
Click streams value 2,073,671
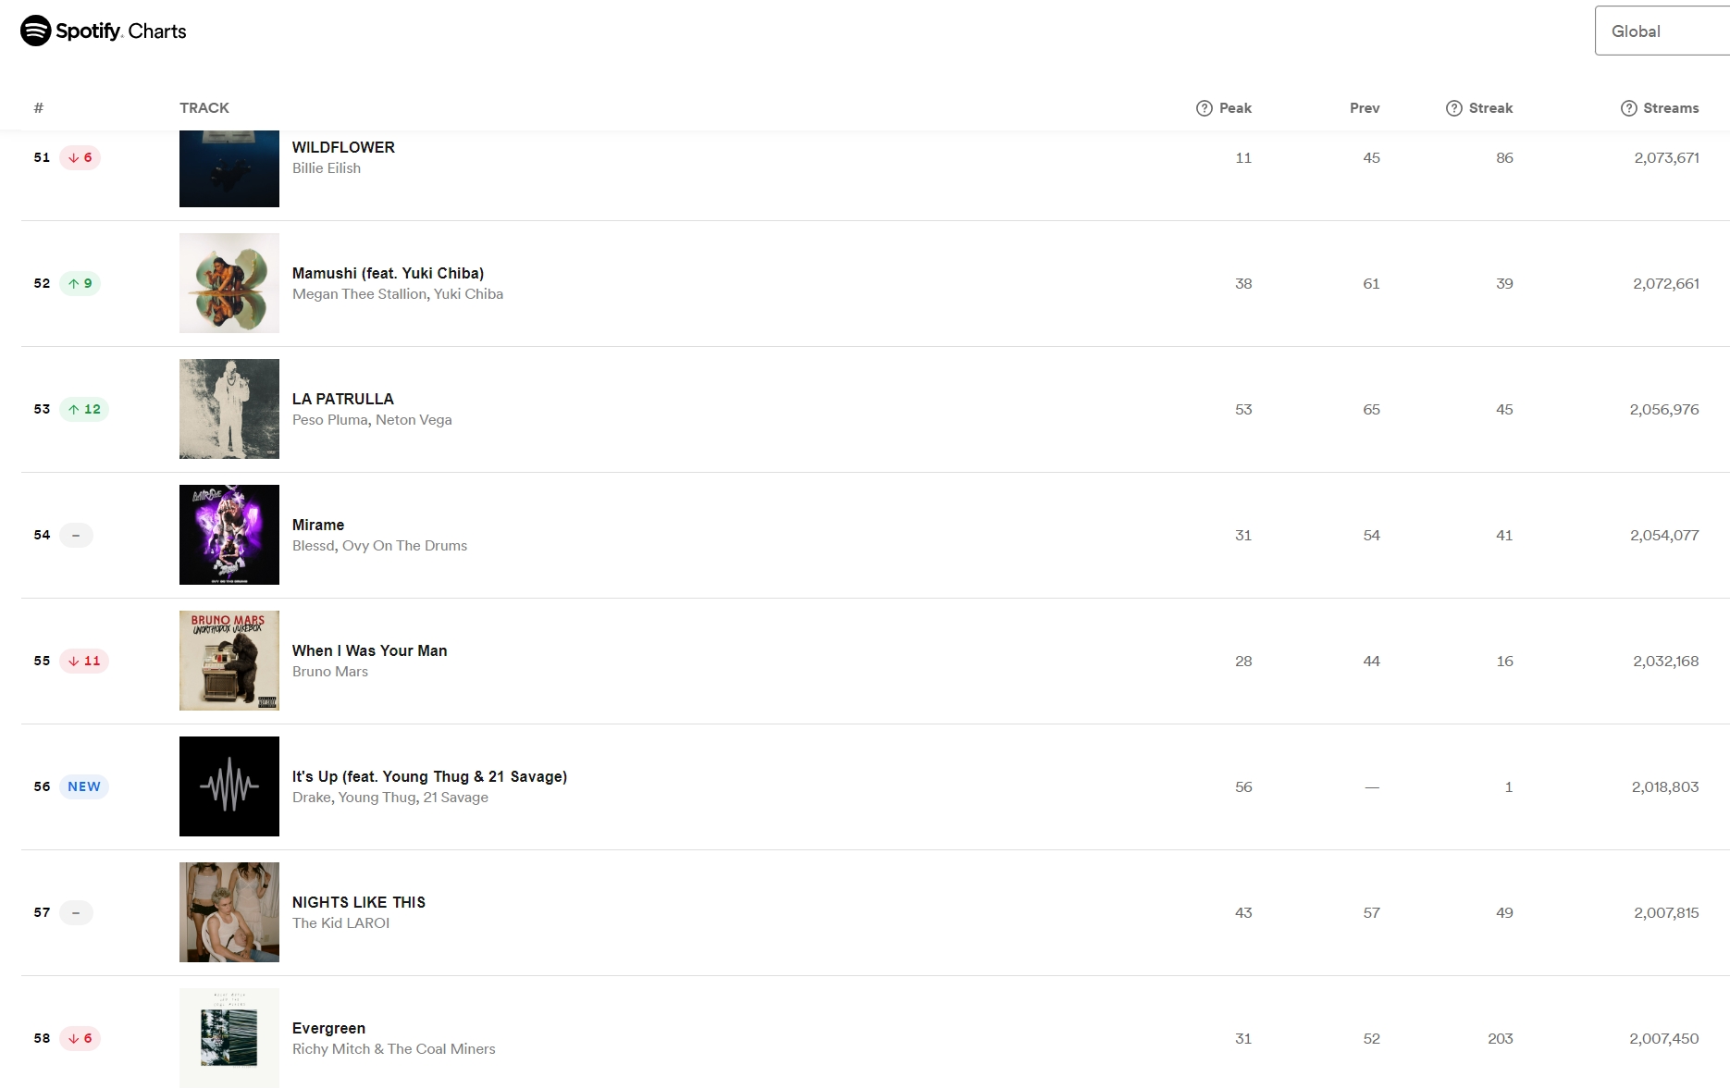(1666, 157)
